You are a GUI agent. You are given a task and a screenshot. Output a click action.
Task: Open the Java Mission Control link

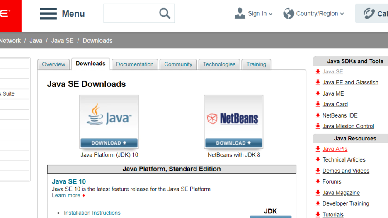tap(348, 126)
